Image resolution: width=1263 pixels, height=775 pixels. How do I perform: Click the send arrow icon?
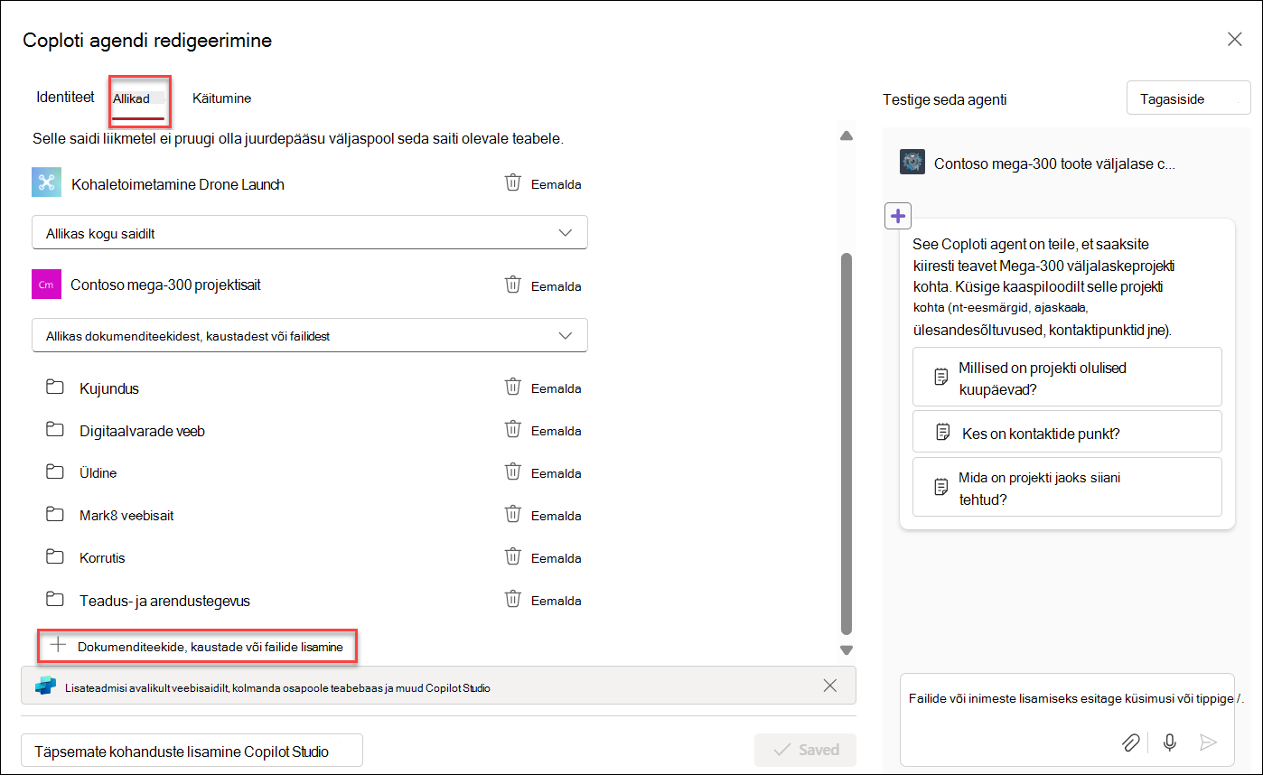tap(1208, 742)
